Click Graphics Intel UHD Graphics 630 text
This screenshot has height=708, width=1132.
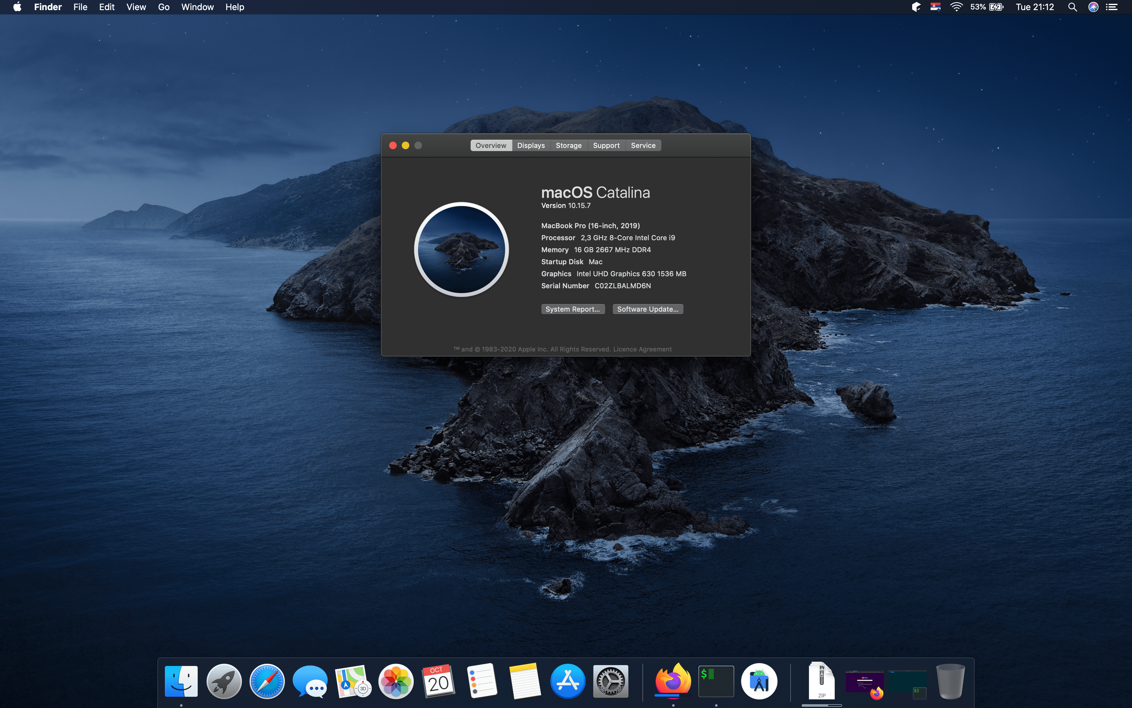tap(614, 274)
